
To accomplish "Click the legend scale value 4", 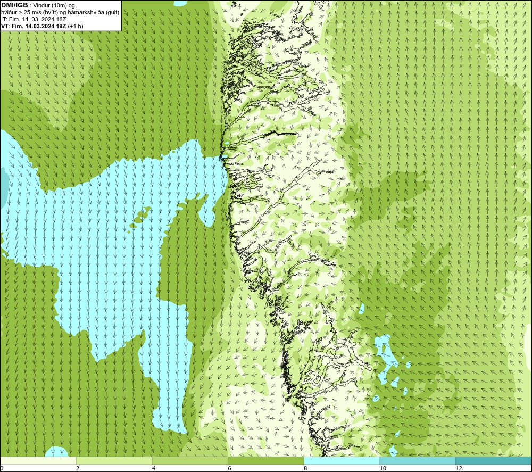I will [154, 468].
